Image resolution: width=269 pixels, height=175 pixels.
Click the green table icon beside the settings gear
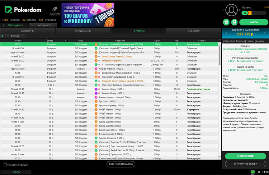tap(253, 172)
